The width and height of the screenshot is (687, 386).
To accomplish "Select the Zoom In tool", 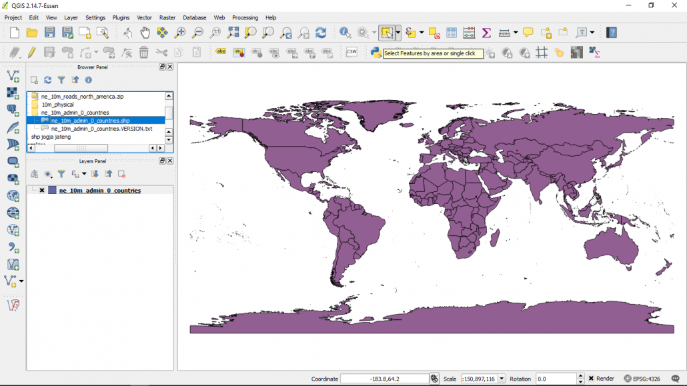I will (x=179, y=32).
